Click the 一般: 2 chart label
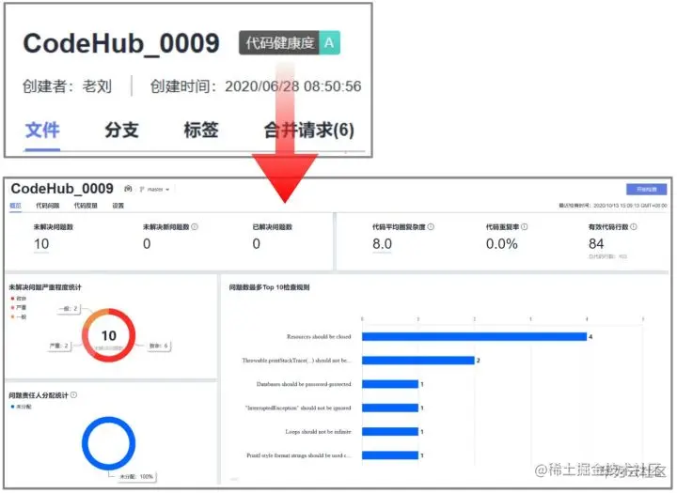This screenshot has height=493, width=677. pyautogui.click(x=69, y=309)
